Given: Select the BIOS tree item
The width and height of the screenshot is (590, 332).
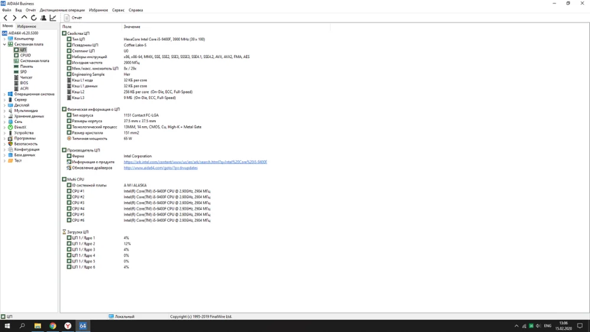Looking at the screenshot, I should pyautogui.click(x=24, y=83).
